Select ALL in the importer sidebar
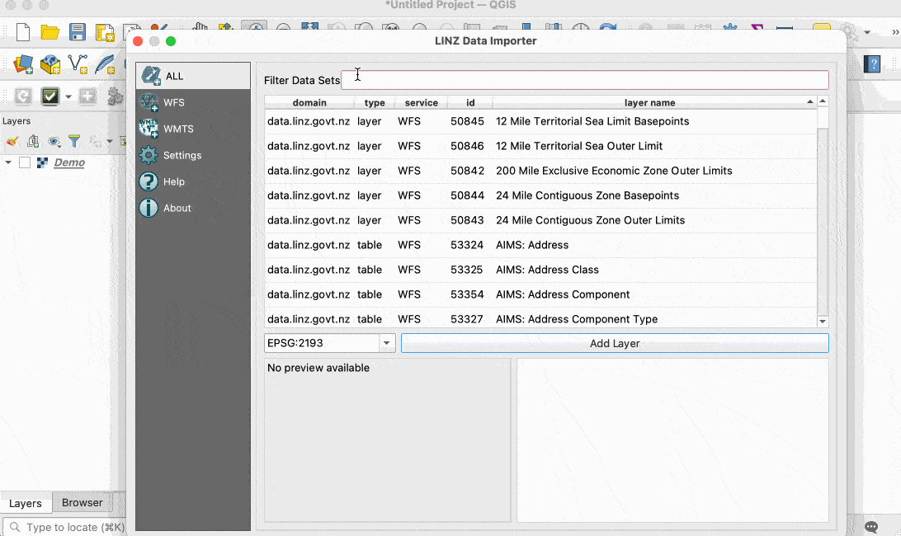901x536 pixels. tap(193, 76)
